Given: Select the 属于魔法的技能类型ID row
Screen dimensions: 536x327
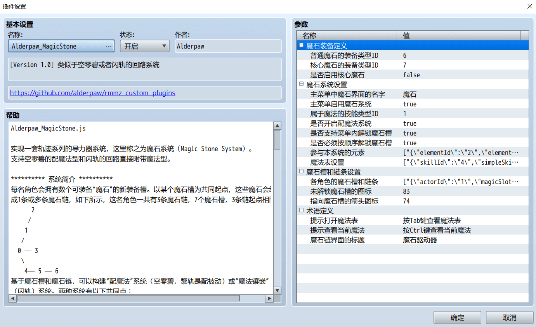Looking at the screenshot, I should (x=413, y=113).
